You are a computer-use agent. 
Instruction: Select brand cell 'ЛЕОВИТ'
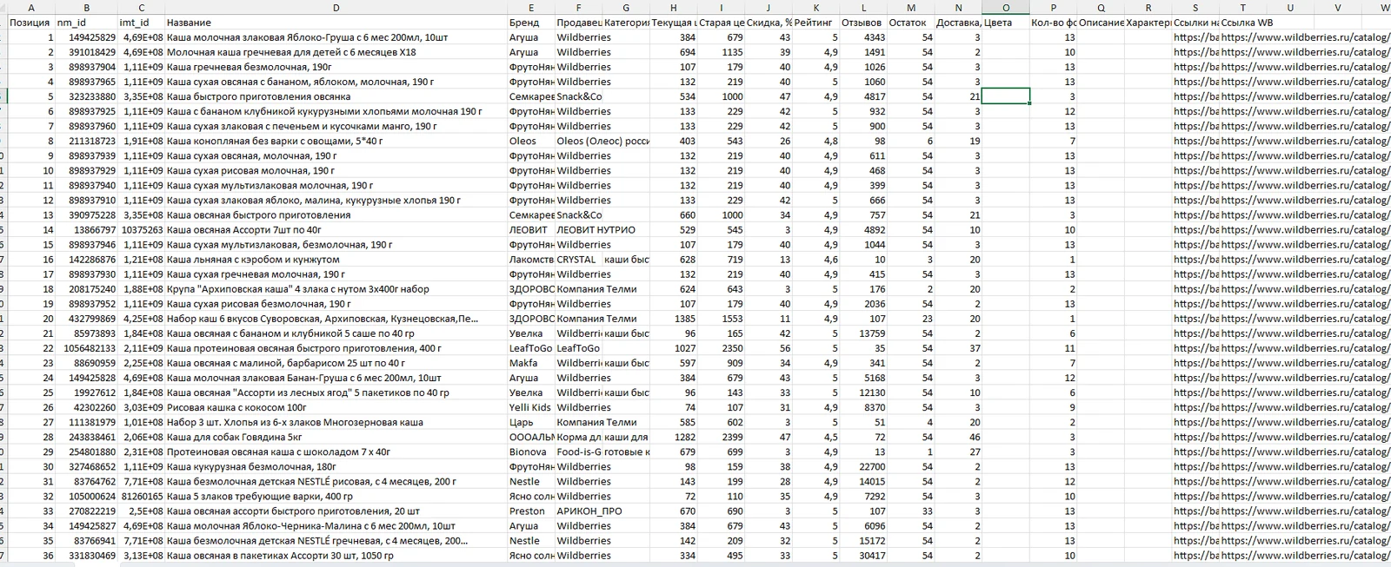pyautogui.click(x=531, y=230)
